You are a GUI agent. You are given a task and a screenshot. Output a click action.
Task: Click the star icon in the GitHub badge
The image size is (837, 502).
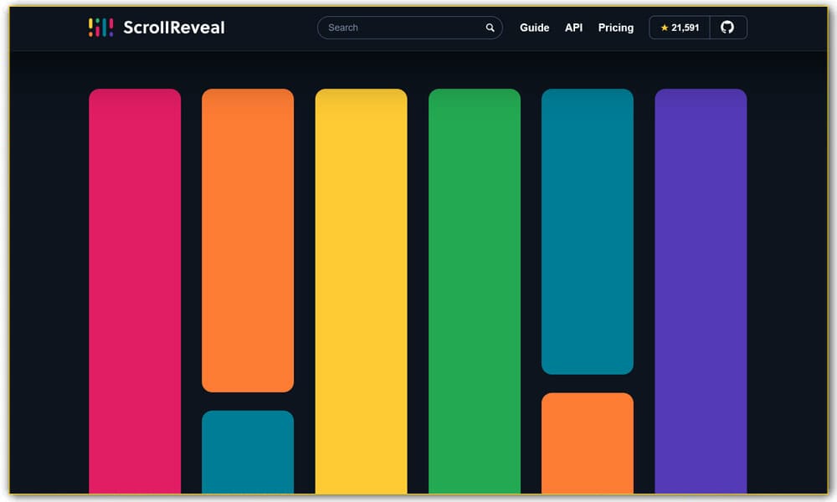(x=665, y=27)
